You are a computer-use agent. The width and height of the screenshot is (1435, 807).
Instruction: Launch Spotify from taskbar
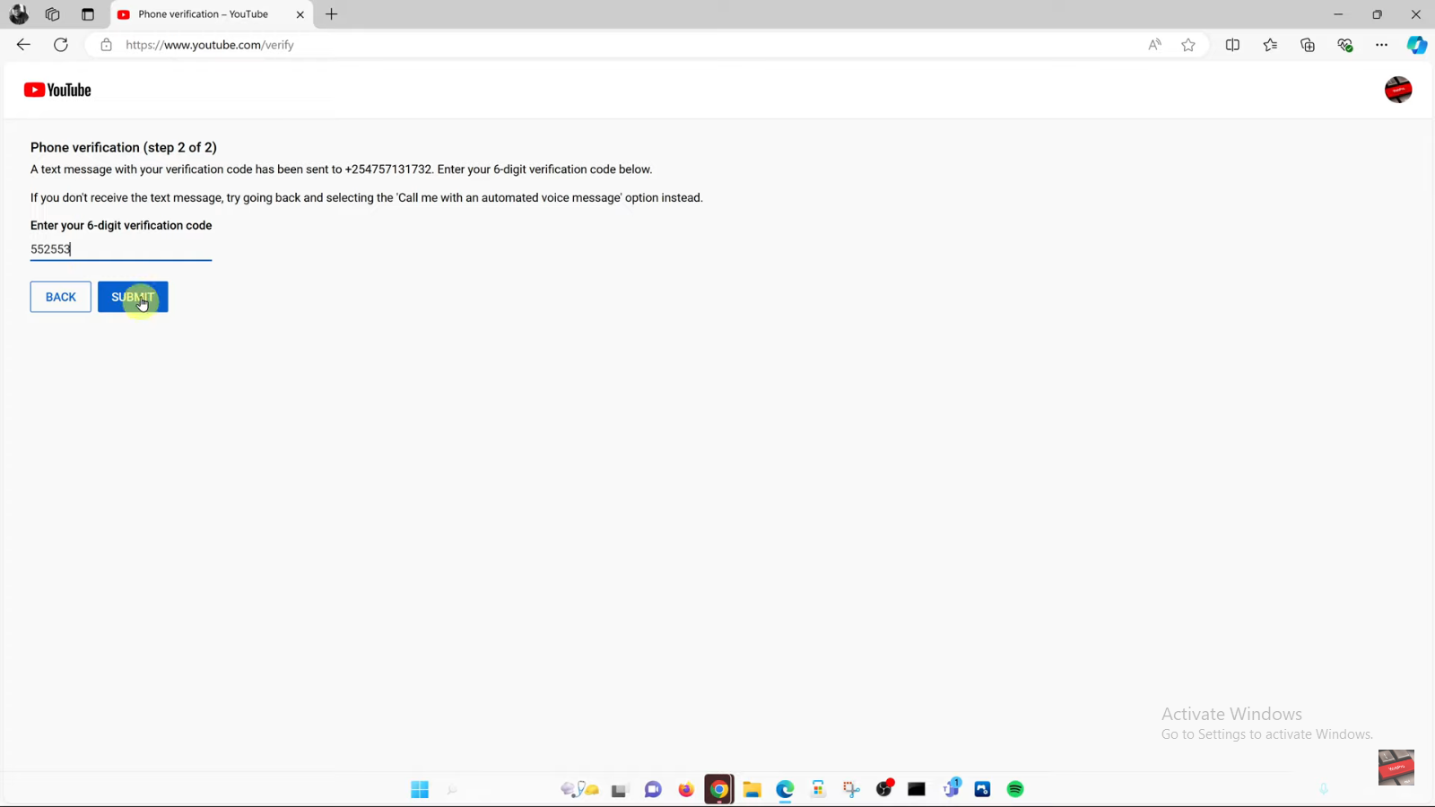pos(1015,789)
